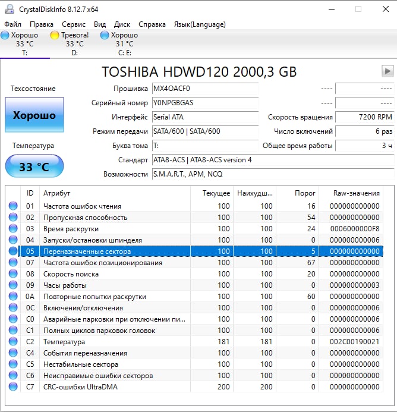Open the Справка menu
This screenshot has height=412, width=397.
click(x=152, y=24)
